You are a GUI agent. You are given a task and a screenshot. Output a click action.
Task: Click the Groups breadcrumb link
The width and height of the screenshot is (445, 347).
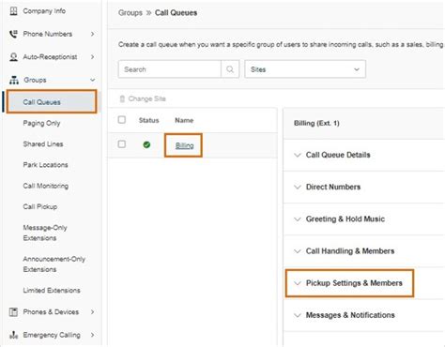pos(130,13)
